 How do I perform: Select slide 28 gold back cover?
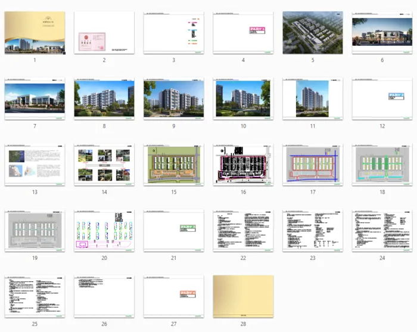[243, 296]
